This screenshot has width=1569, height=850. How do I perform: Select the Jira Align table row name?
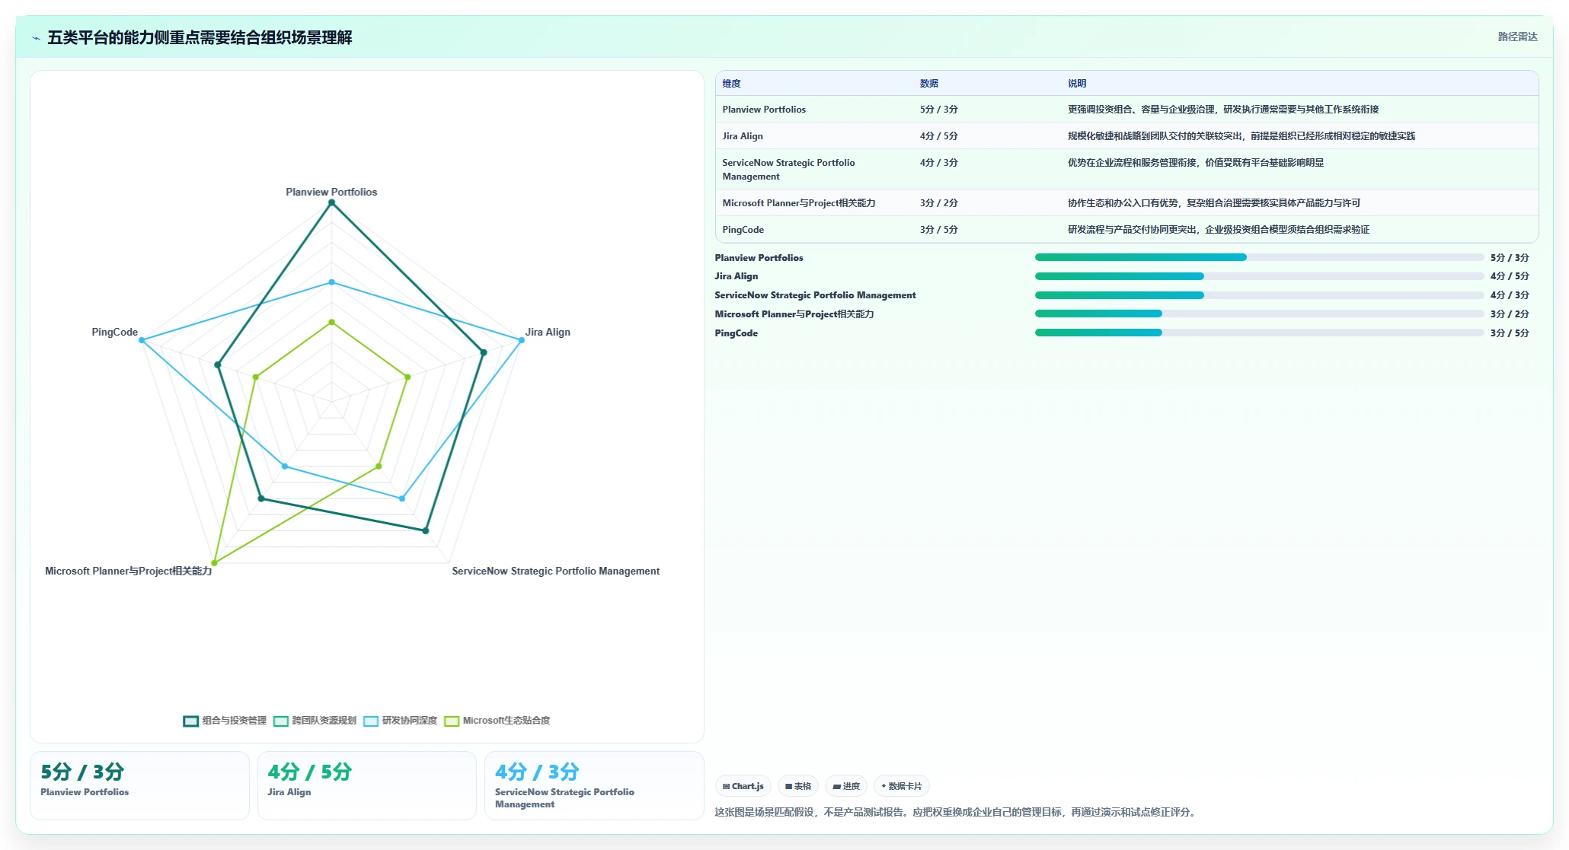tap(743, 136)
